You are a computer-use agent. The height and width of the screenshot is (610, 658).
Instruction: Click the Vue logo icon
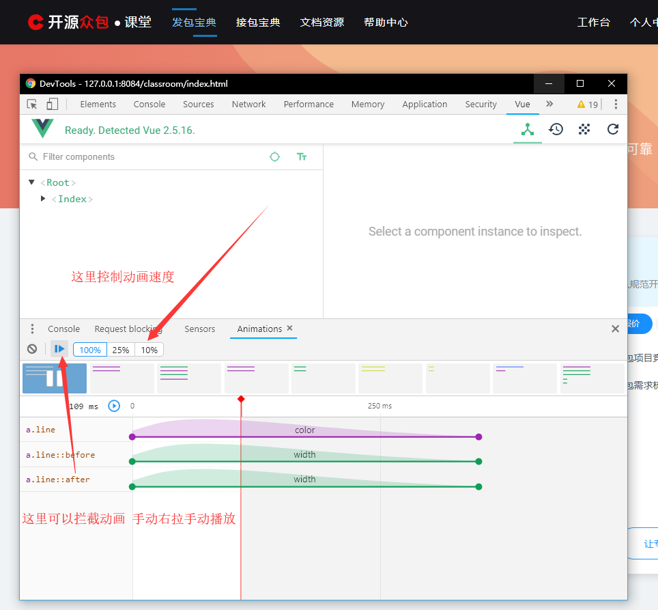pos(42,128)
